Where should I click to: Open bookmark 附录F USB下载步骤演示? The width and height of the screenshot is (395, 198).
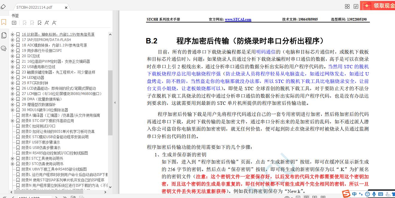point(41,142)
